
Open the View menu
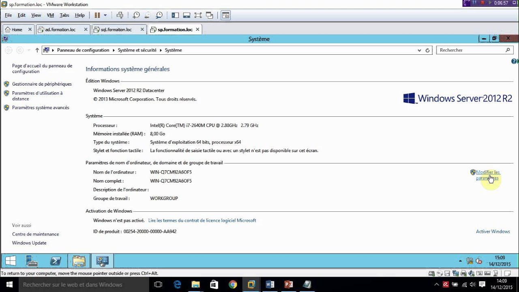pyautogui.click(x=36, y=15)
